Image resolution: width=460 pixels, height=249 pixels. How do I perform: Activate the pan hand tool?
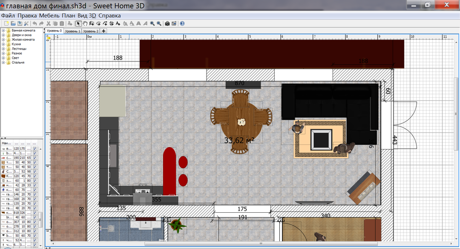(85, 23)
